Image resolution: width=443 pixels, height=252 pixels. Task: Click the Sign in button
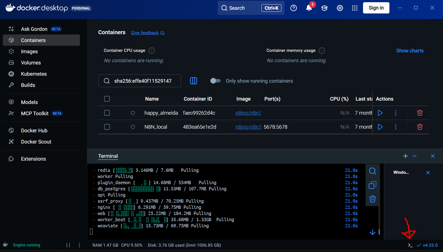(376, 8)
